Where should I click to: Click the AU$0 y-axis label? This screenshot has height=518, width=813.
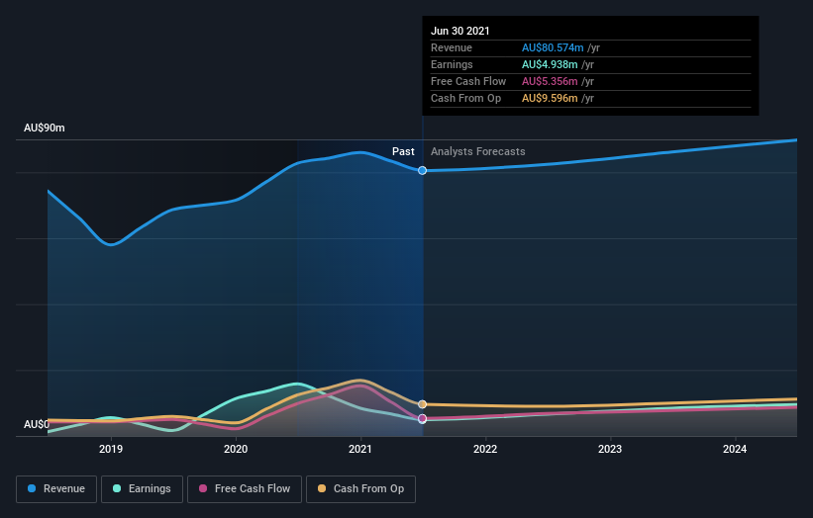coord(37,424)
